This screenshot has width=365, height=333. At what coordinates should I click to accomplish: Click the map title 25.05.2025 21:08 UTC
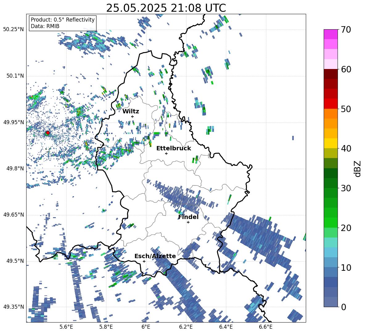point(166,8)
